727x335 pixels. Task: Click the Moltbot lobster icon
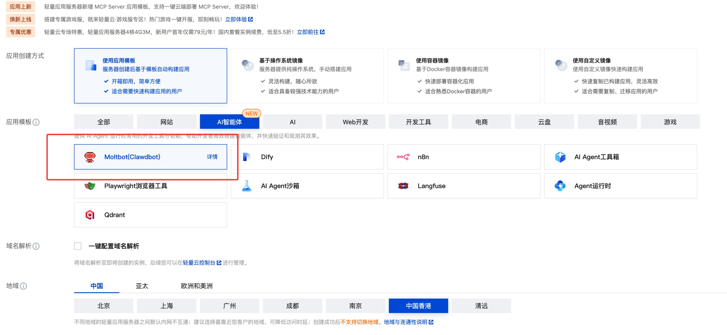tap(90, 157)
